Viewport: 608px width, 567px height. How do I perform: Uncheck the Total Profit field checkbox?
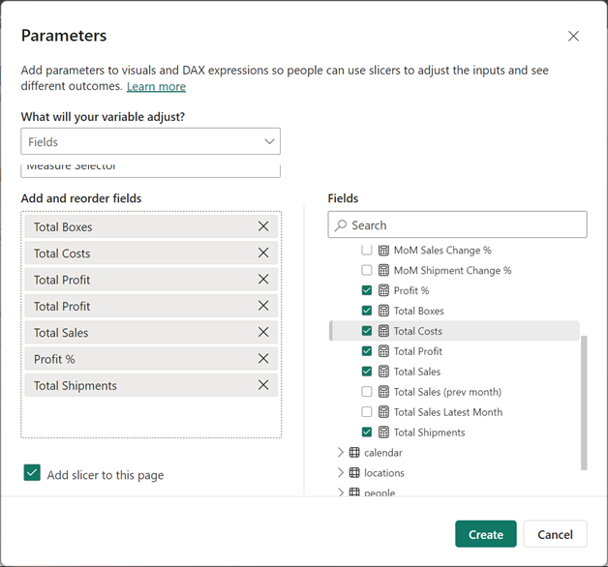[x=366, y=351]
